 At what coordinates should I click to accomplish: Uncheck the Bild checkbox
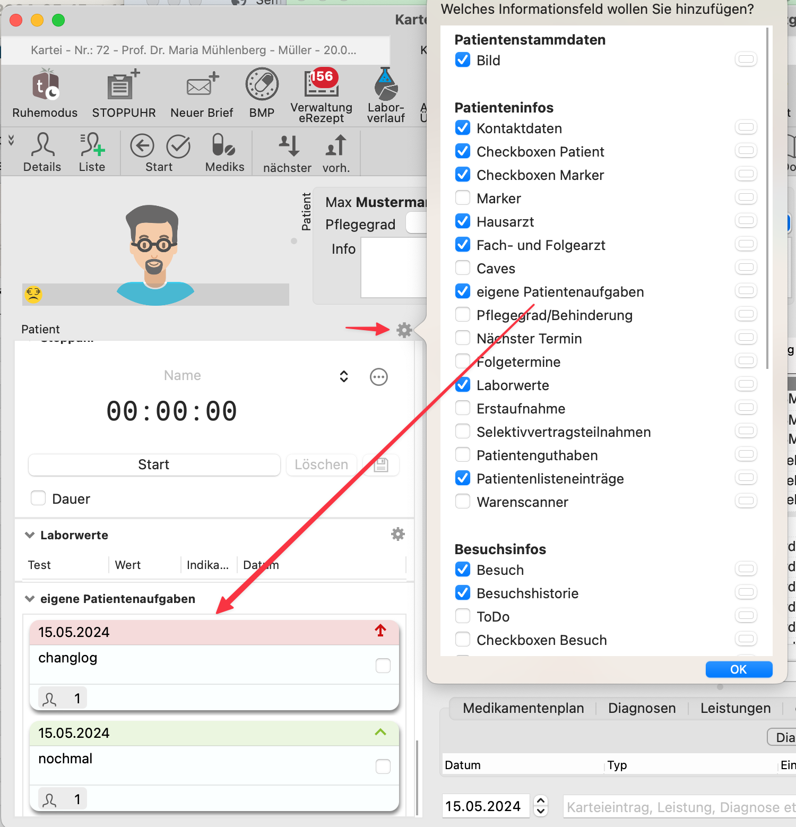point(463,59)
